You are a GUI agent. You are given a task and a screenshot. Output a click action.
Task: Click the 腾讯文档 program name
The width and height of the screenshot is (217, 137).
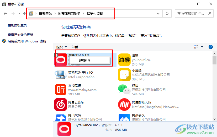point(75,115)
